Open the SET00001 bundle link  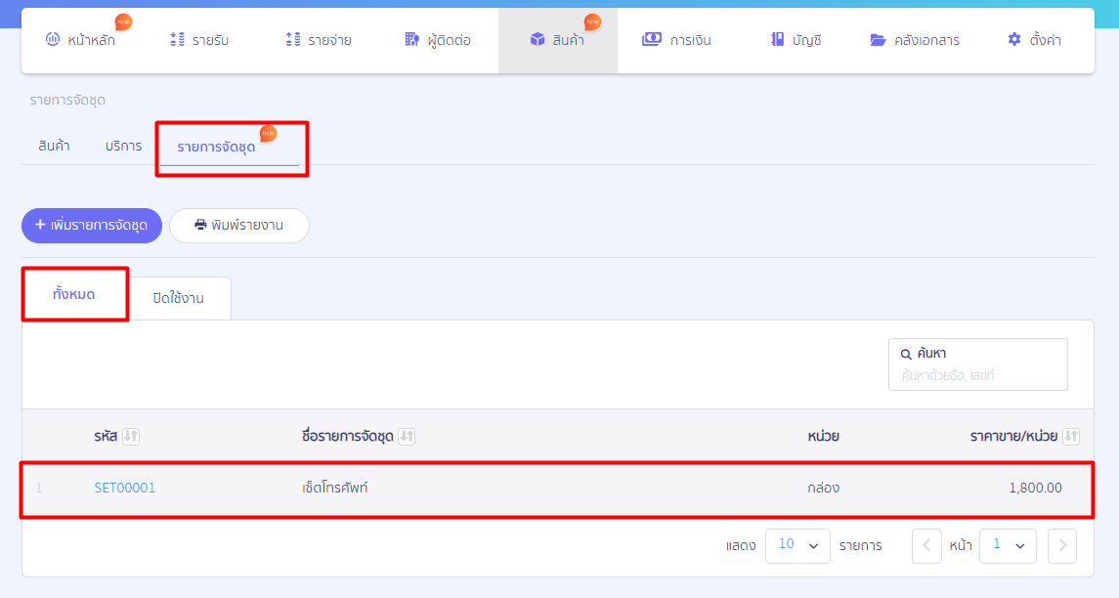(125, 488)
